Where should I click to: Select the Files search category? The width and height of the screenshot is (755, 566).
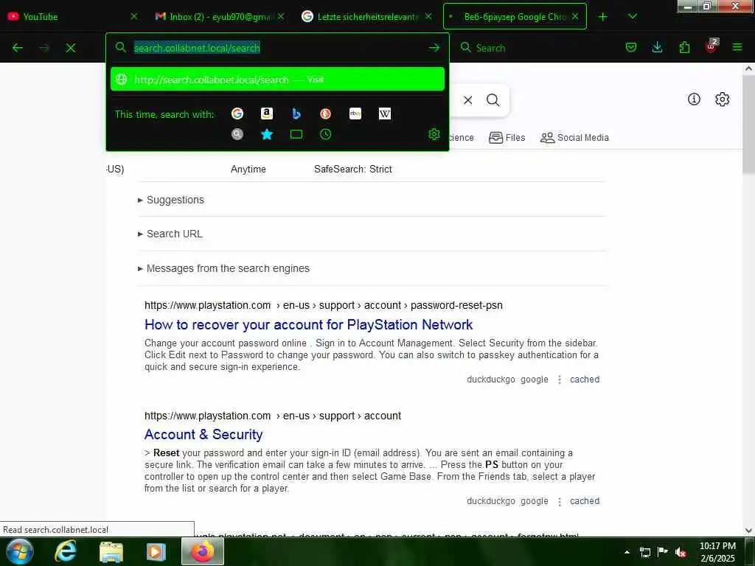[507, 138]
